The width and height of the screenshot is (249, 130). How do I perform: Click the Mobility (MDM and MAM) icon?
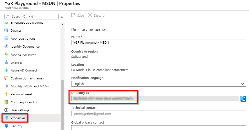pos(6,86)
